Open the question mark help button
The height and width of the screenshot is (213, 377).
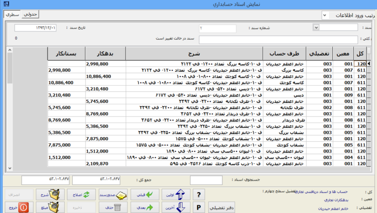199,194
